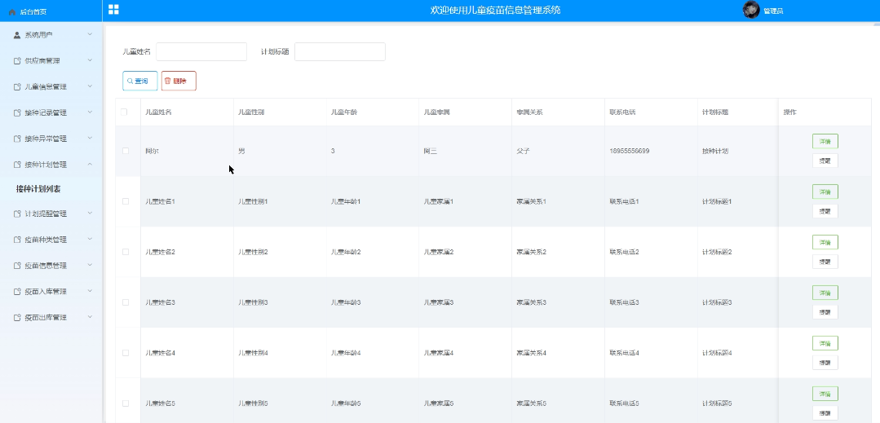Click the trash icon on the 删除 button
This screenshot has height=423, width=880.
tap(167, 81)
